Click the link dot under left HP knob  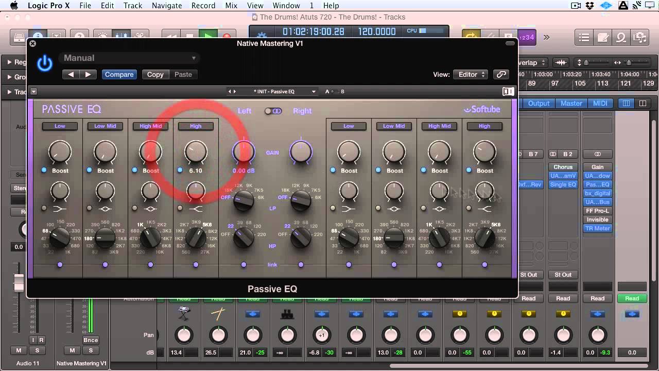point(244,265)
